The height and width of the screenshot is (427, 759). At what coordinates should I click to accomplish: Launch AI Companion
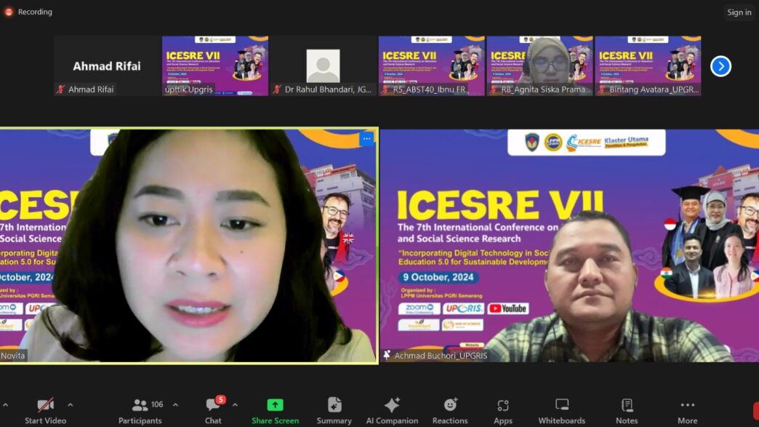(x=392, y=405)
